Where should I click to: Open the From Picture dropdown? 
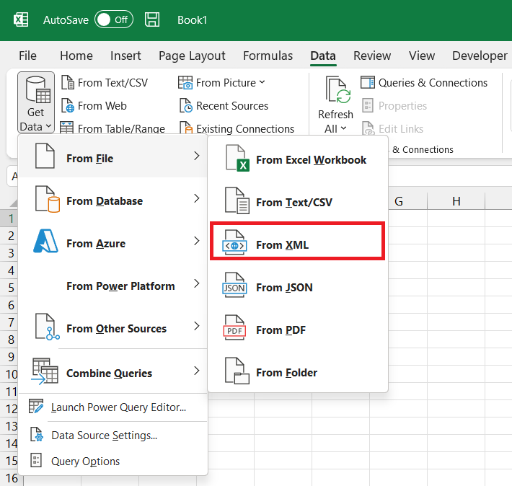221,83
